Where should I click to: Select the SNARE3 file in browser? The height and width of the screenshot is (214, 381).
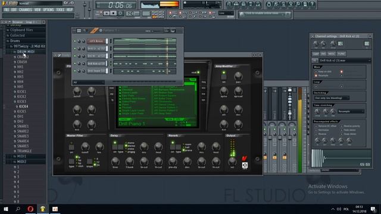coord(23,136)
